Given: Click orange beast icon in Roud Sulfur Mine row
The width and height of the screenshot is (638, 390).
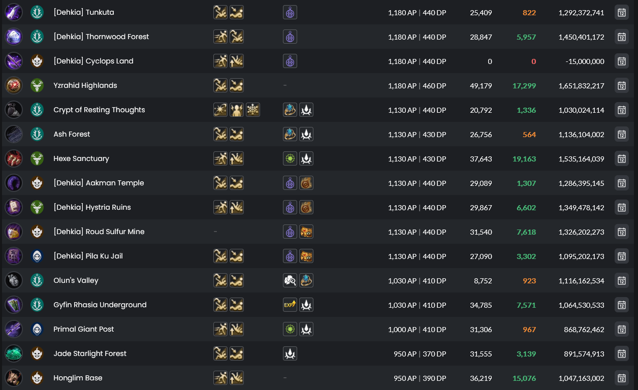Looking at the screenshot, I should pos(306,232).
